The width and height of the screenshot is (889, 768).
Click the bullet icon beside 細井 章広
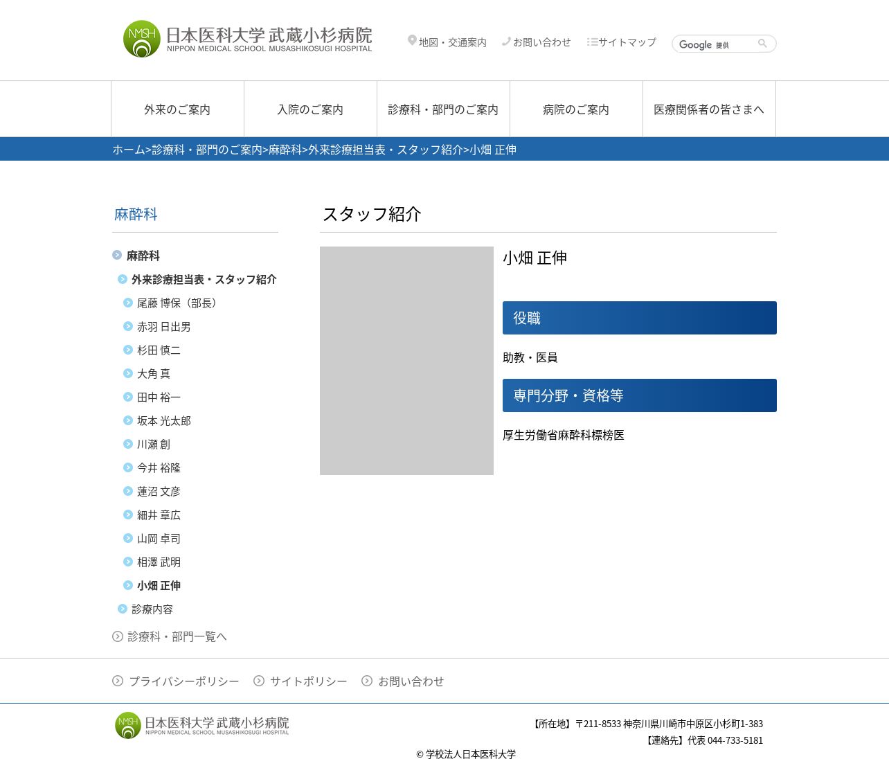128,515
